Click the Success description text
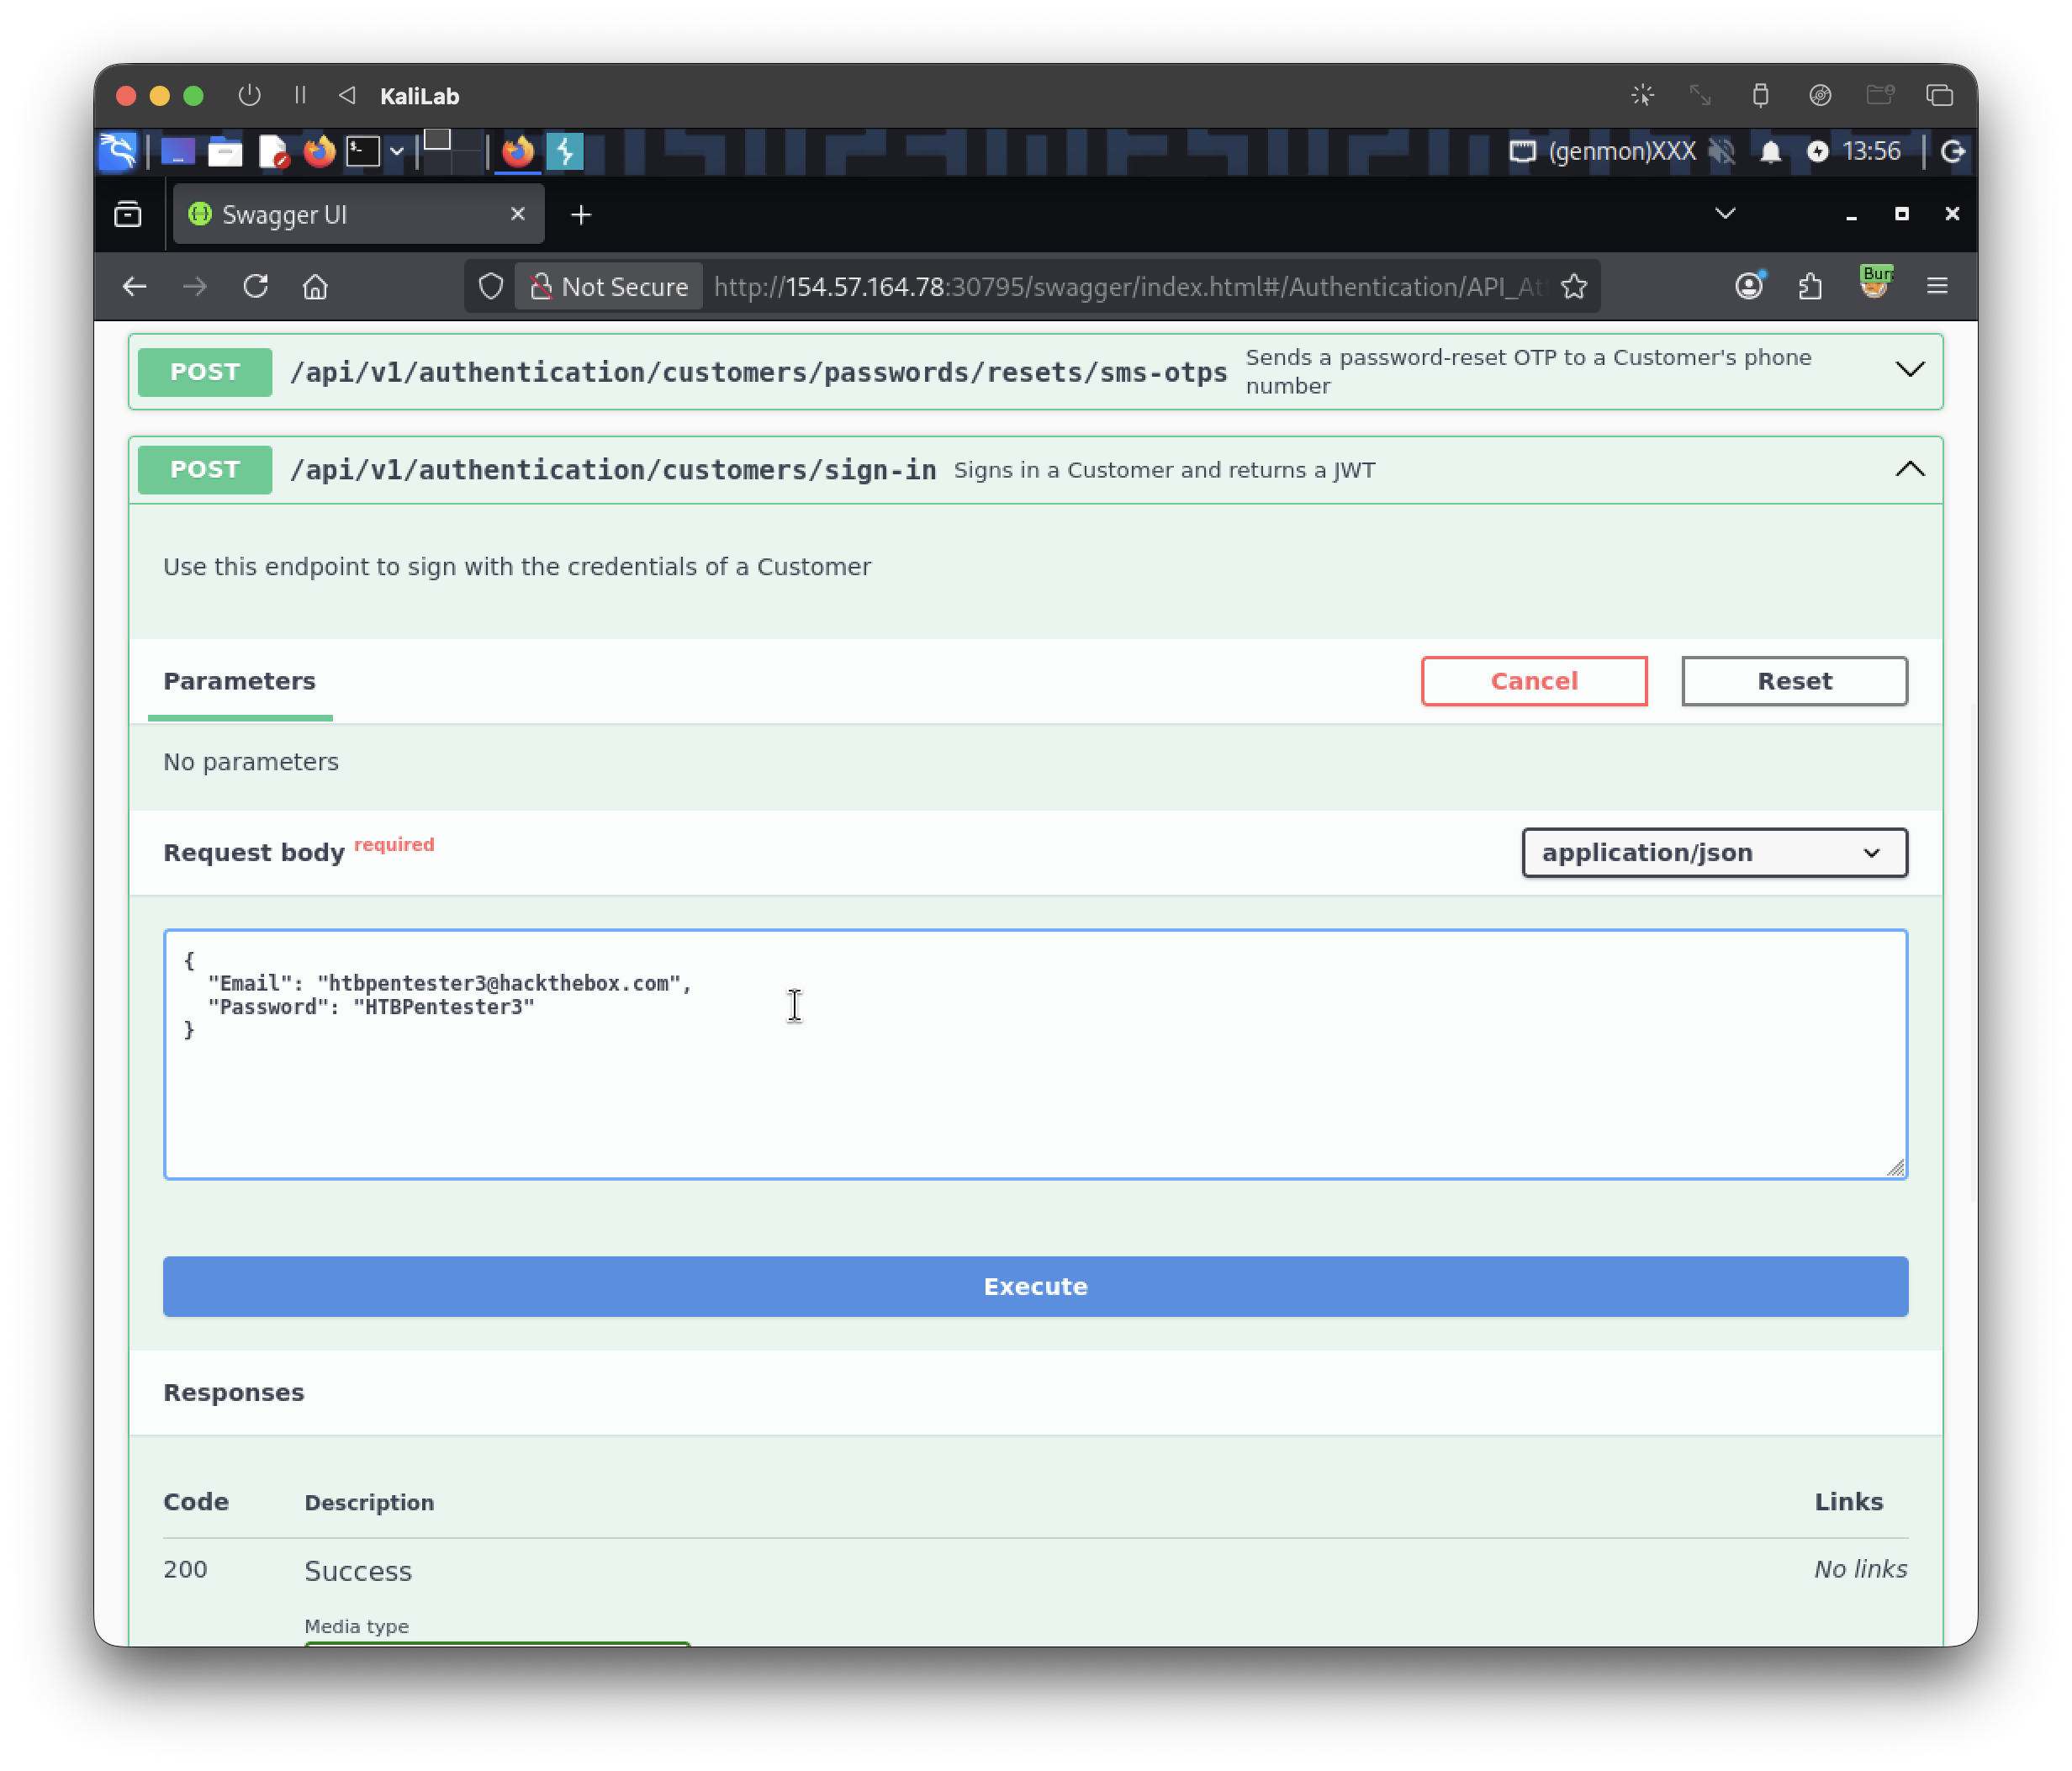This screenshot has height=1771, width=2072. [x=358, y=1570]
